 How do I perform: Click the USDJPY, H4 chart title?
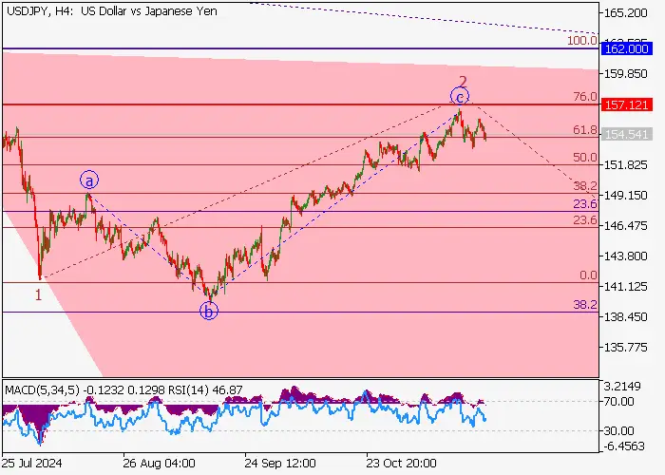(111, 11)
